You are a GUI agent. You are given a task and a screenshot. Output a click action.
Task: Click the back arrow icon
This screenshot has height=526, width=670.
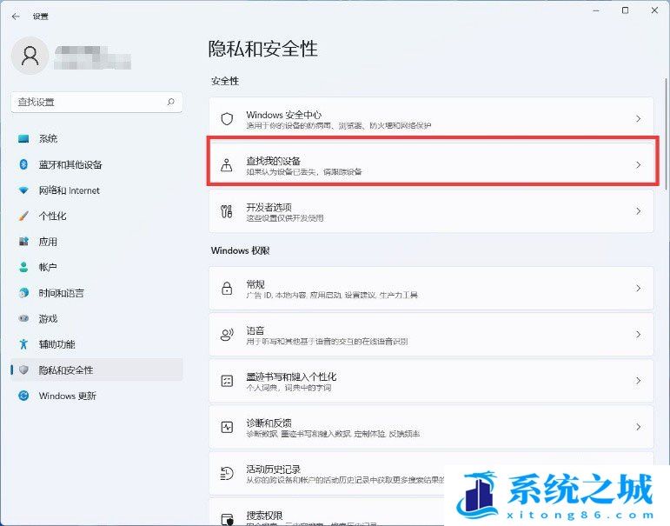click(x=16, y=17)
